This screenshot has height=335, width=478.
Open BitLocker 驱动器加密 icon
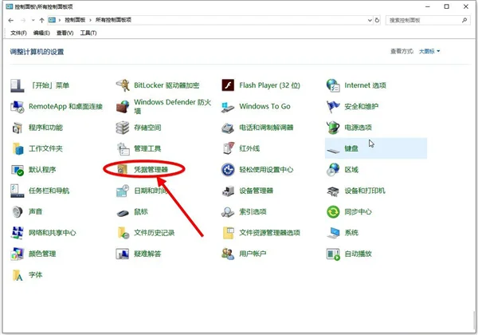(x=123, y=85)
